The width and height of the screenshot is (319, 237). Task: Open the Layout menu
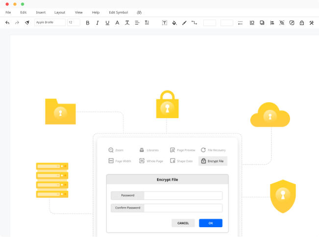click(60, 12)
